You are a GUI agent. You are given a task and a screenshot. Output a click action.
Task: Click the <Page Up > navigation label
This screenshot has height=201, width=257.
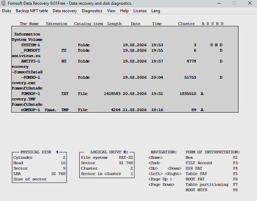tap(160, 179)
